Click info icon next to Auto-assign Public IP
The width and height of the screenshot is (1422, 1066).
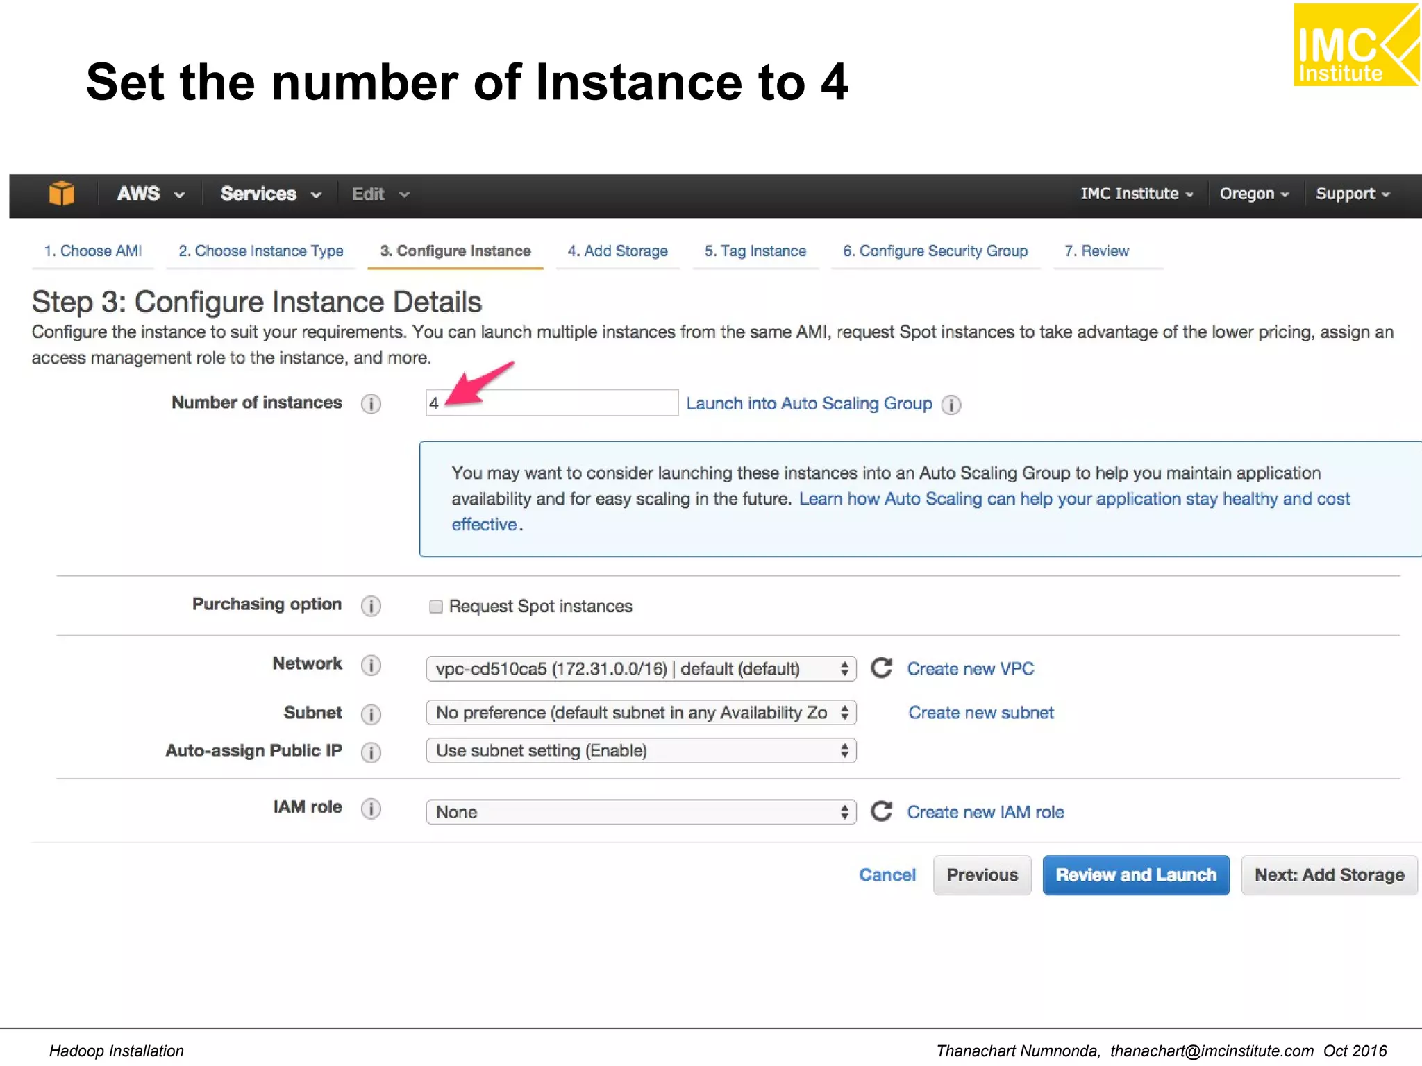pos(371,752)
